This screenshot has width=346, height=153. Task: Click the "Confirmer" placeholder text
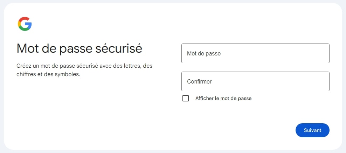click(x=199, y=82)
